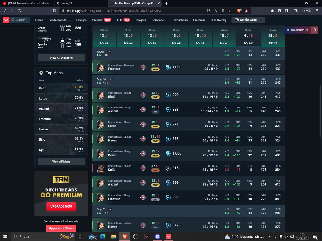This screenshot has height=241, width=322.
Task: Open the extensions puzzle icon
Action: point(272,11)
